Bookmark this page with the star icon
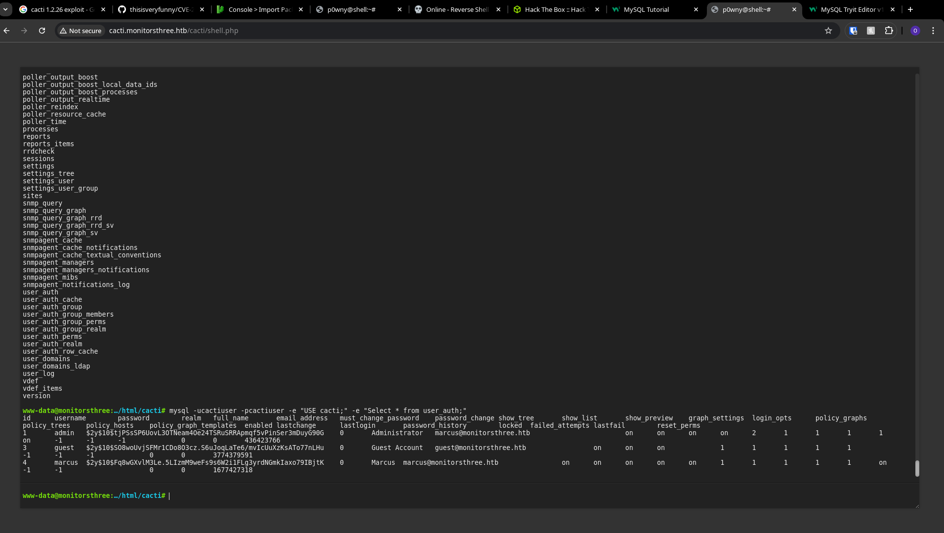Viewport: 944px width, 533px height. (x=828, y=31)
